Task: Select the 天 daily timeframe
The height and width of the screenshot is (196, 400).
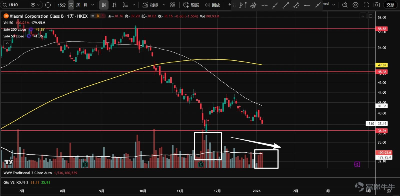Action: tap(71, 5)
